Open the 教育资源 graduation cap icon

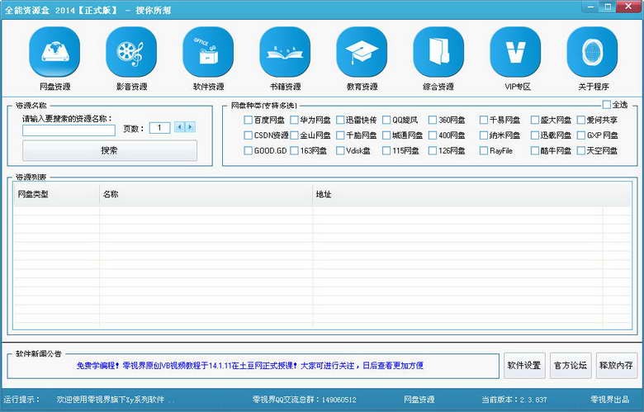[362, 52]
